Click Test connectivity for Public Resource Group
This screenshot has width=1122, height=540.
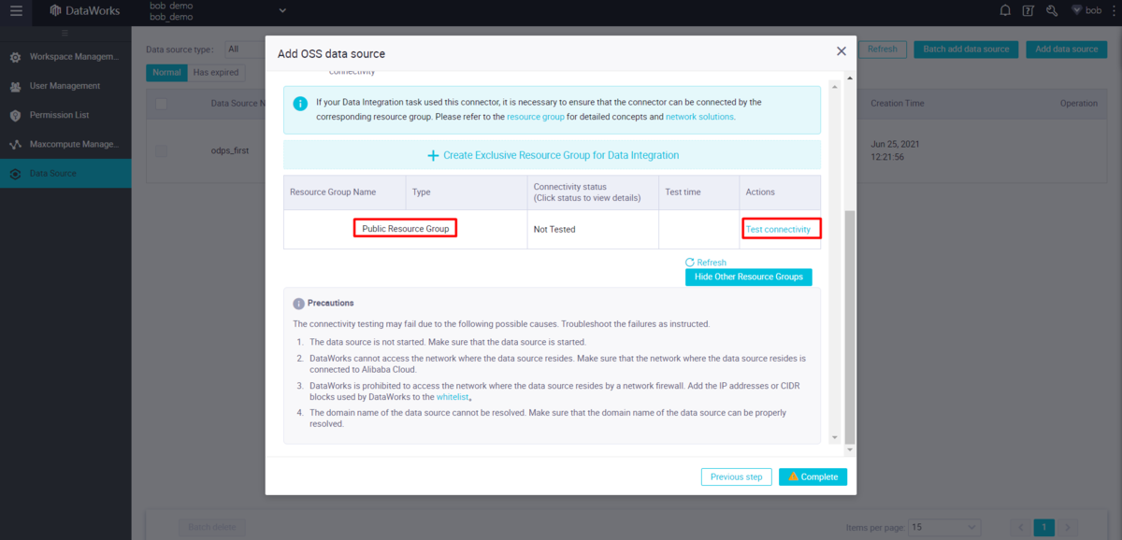pyautogui.click(x=778, y=229)
